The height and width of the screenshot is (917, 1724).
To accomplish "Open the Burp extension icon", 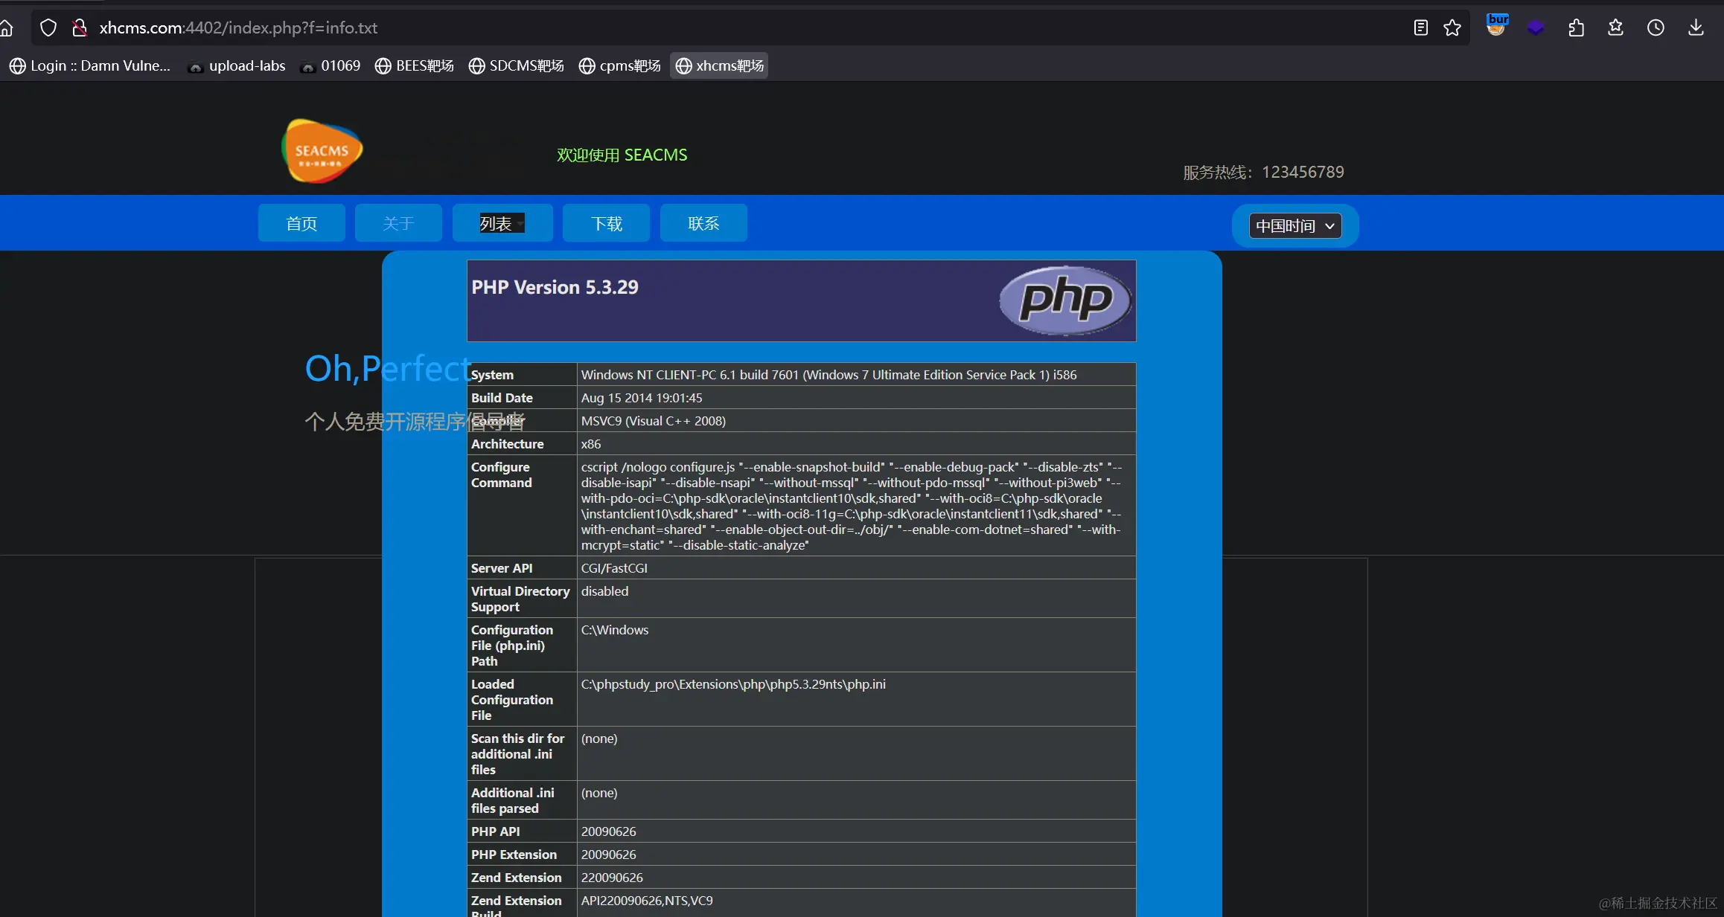I will pyautogui.click(x=1497, y=25).
